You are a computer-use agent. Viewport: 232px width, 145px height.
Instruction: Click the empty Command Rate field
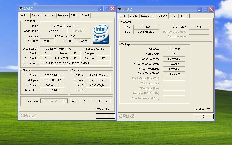174,84
